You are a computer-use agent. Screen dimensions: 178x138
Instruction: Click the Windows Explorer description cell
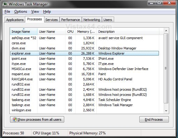point(111,53)
